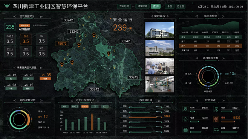
Task: Click the 仓库 warehouse house icon
Action: pos(185,119)
